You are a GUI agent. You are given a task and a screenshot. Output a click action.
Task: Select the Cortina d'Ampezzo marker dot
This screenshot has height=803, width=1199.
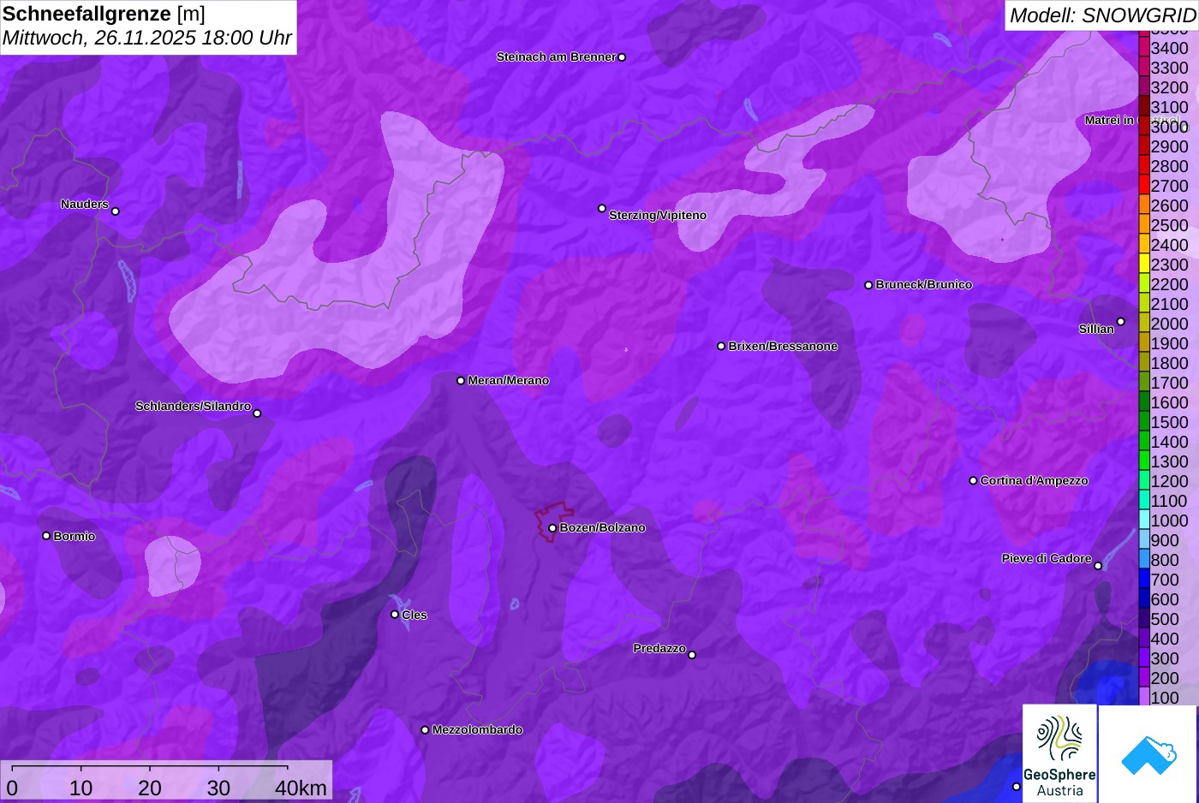[973, 480]
